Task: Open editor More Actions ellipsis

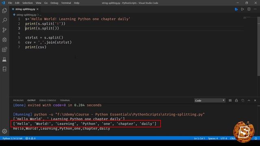Action: (x=255, y=9)
